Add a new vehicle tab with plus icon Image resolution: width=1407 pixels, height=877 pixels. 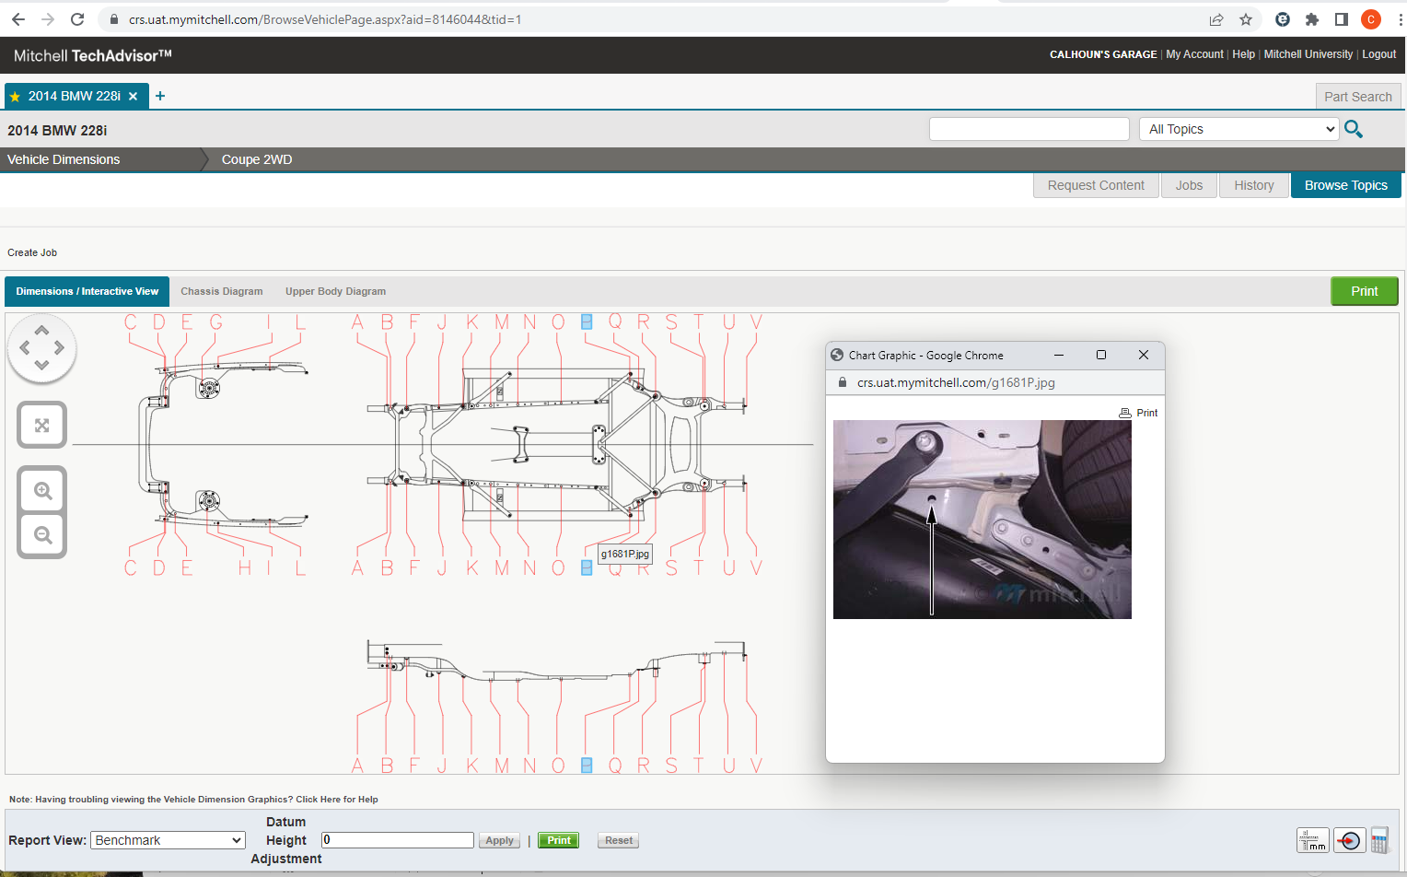click(160, 96)
